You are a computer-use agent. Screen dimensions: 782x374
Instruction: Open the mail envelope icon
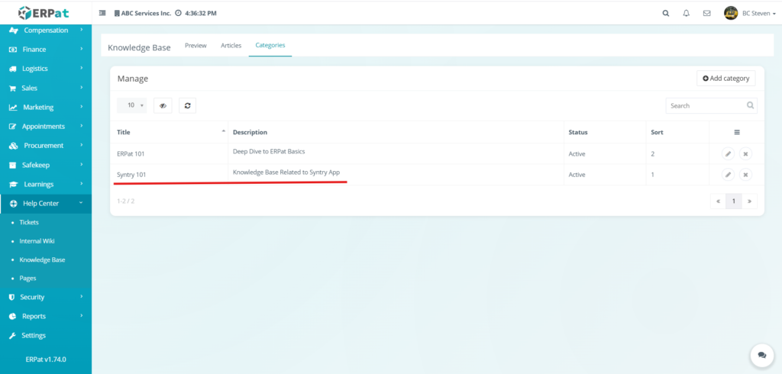coord(706,13)
